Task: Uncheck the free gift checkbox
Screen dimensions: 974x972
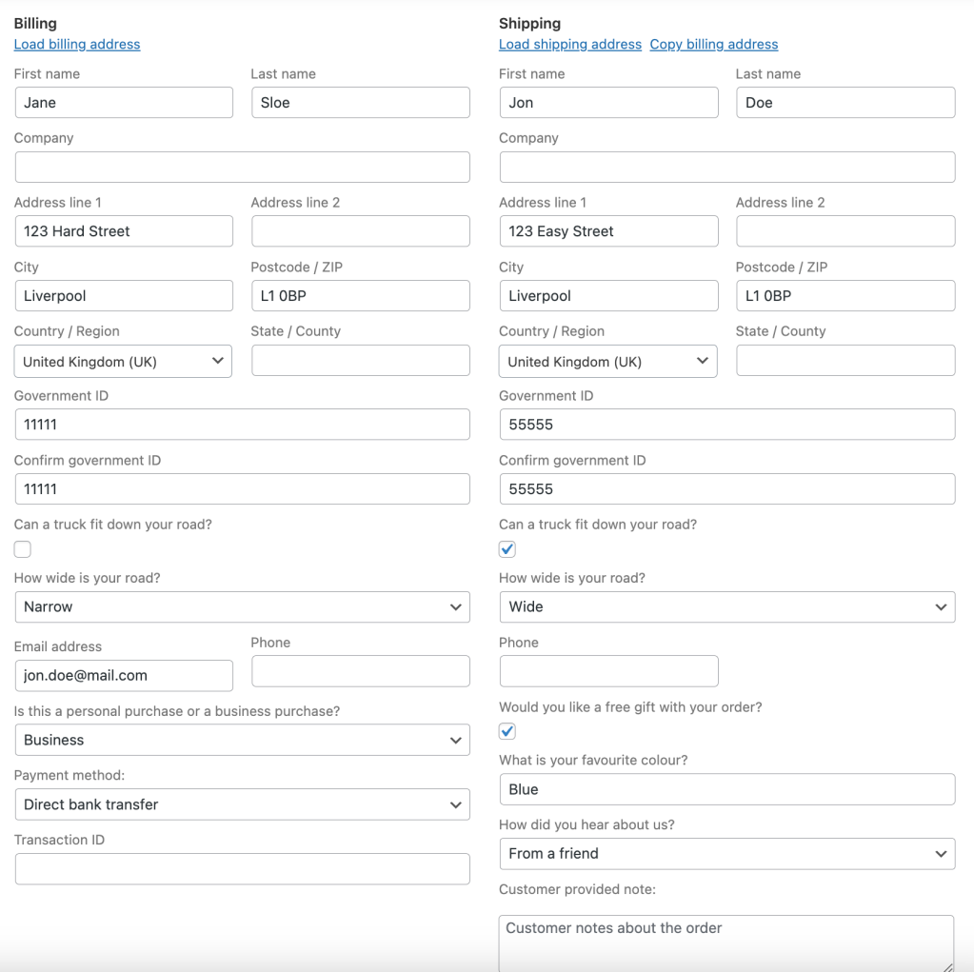Action: tap(507, 732)
